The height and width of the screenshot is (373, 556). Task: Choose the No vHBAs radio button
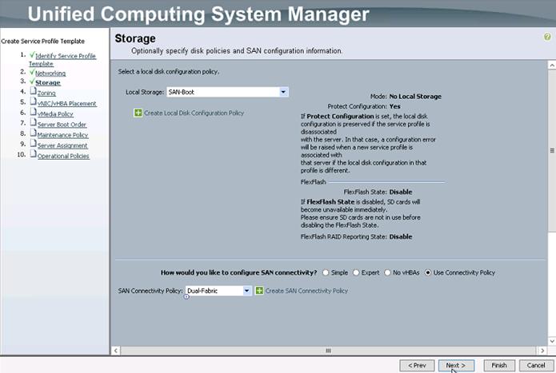click(387, 272)
